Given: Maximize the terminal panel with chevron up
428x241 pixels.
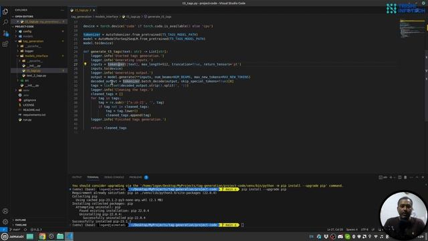Looking at the screenshot, I should coord(417,177).
